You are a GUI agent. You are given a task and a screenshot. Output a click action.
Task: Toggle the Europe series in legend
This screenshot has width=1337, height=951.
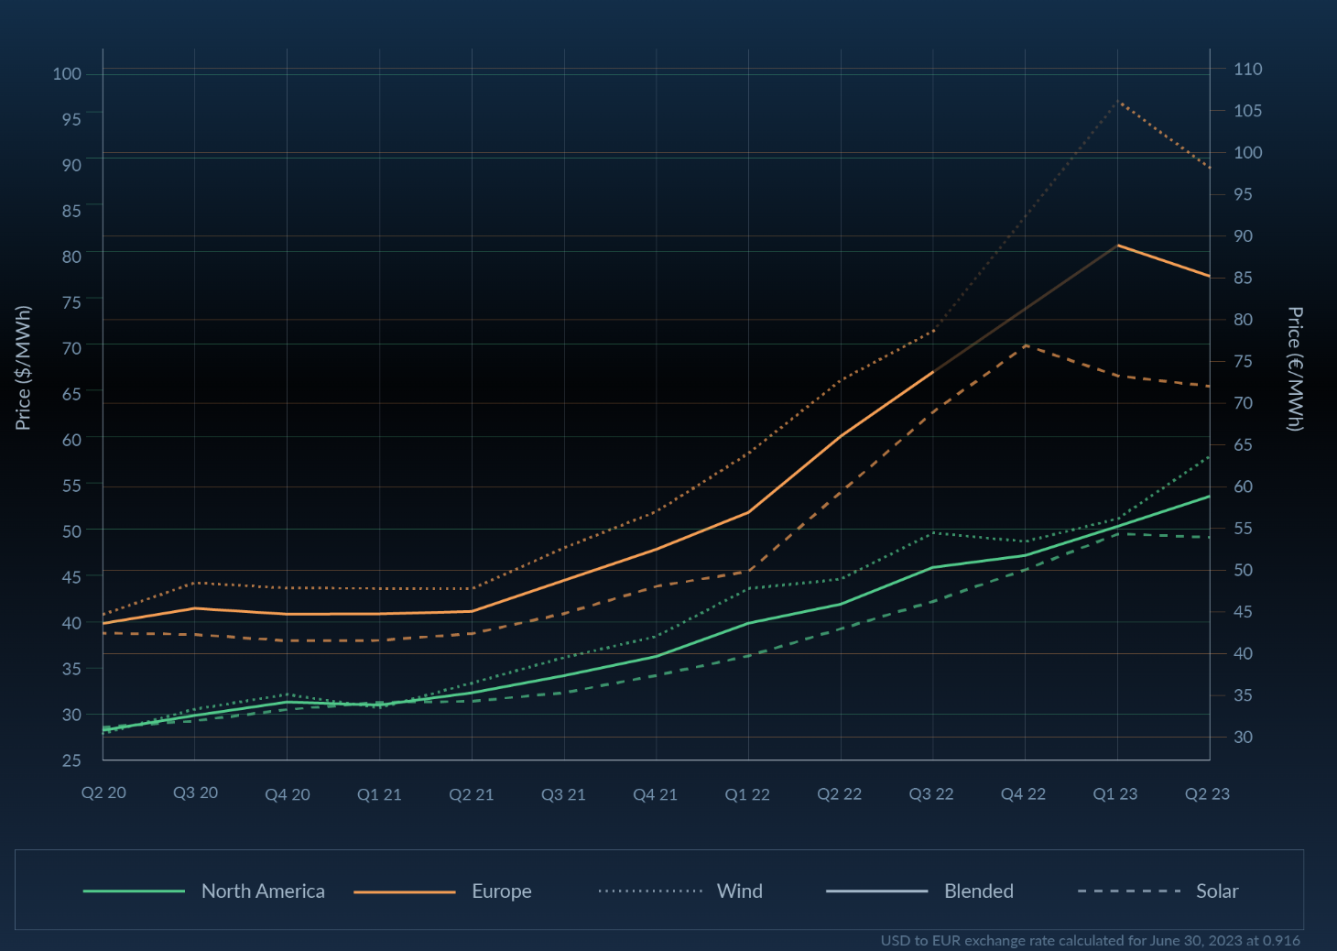[501, 891]
